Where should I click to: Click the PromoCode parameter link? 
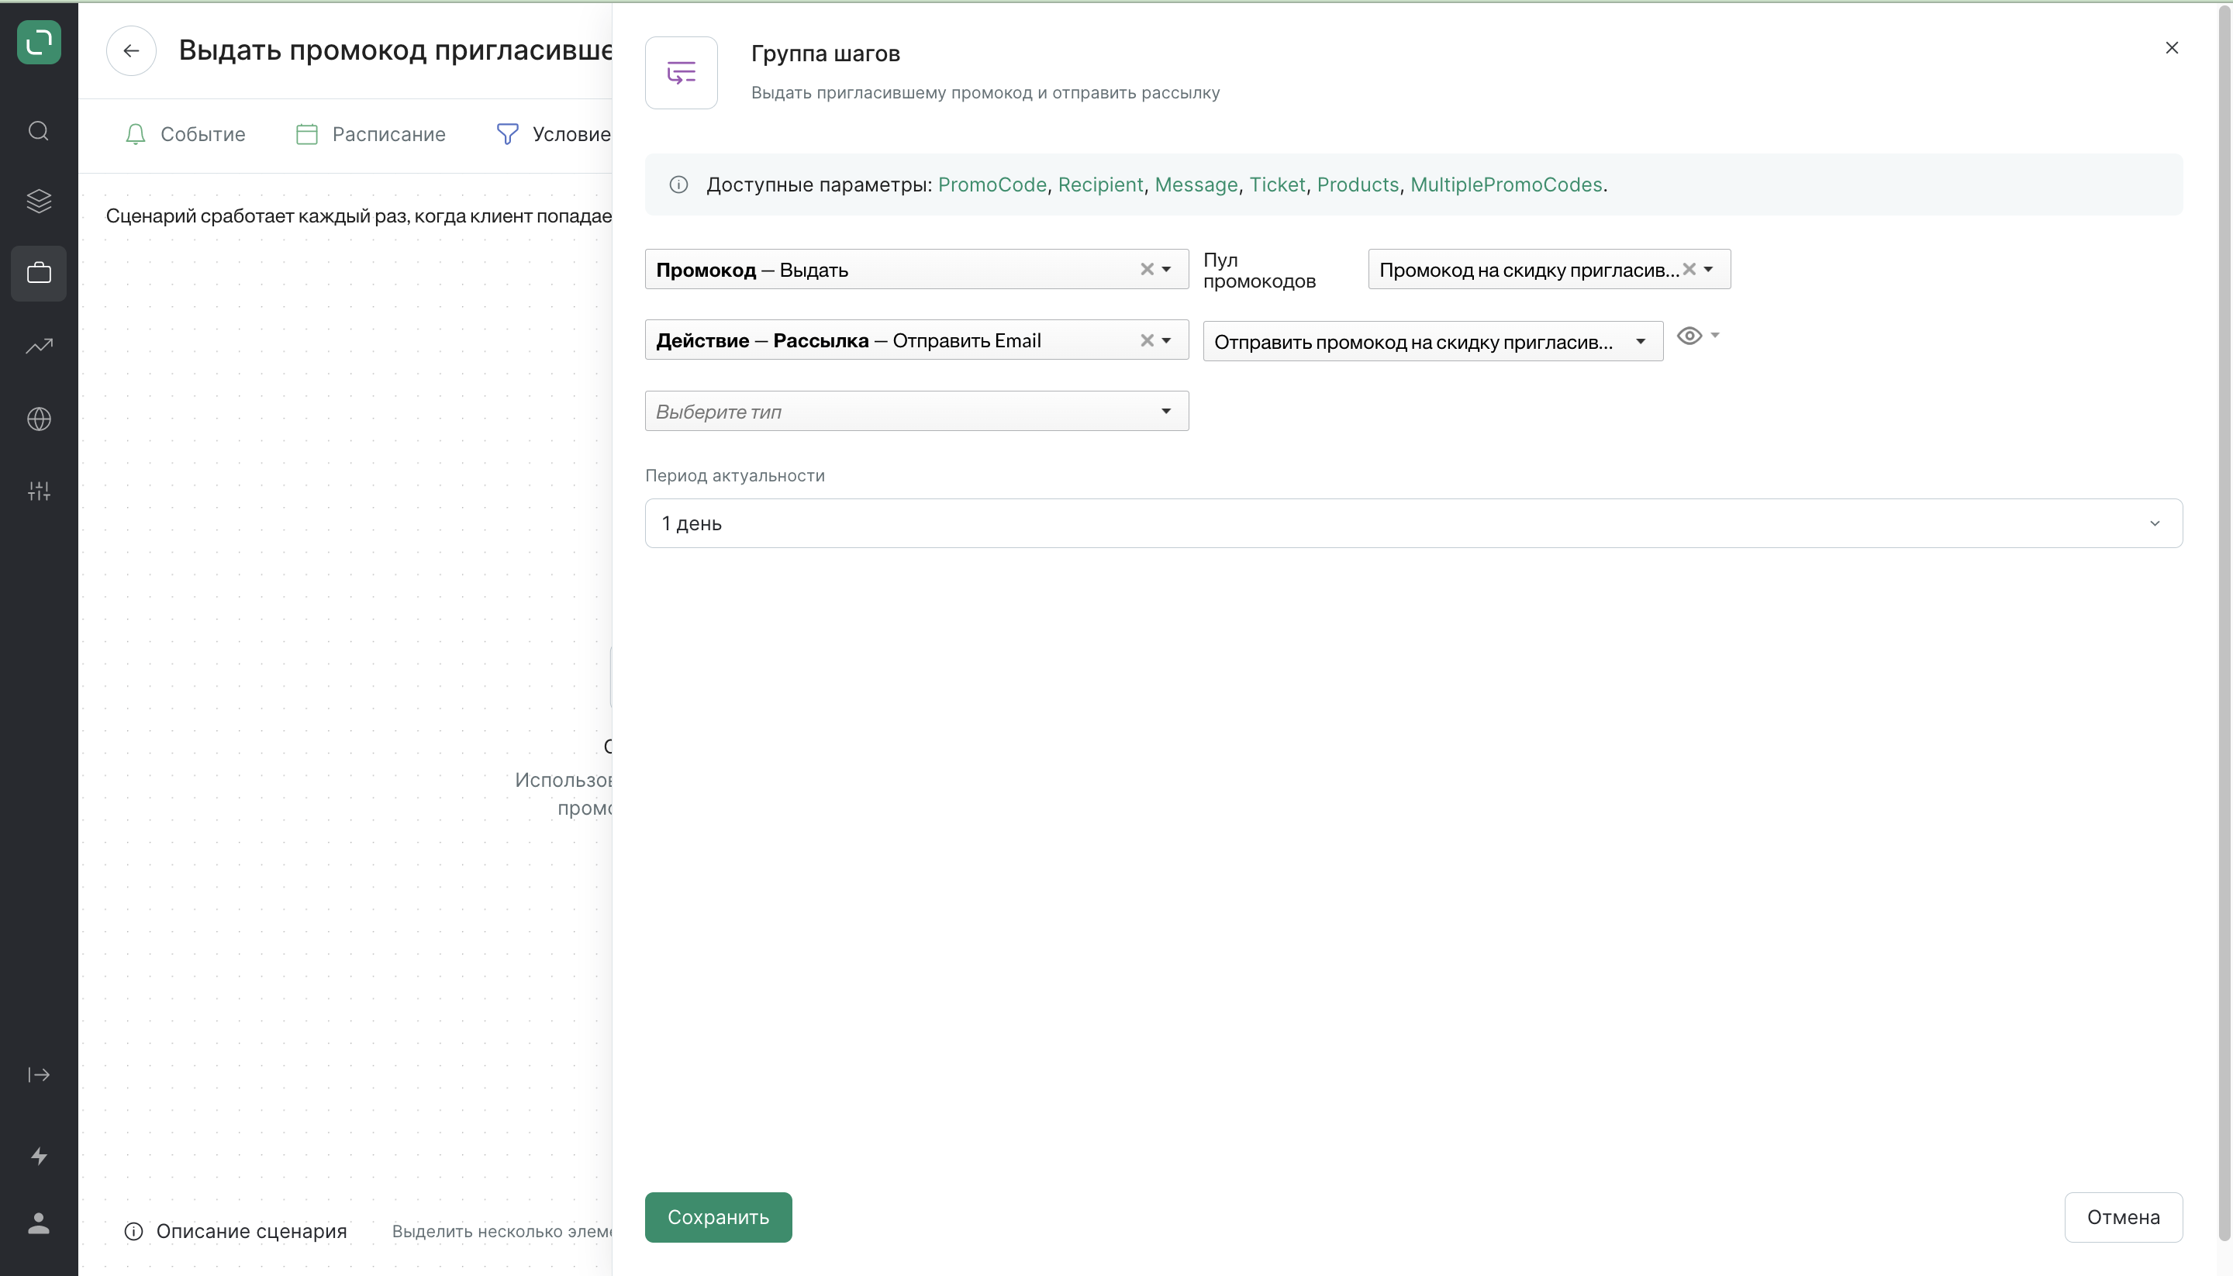pos(992,185)
